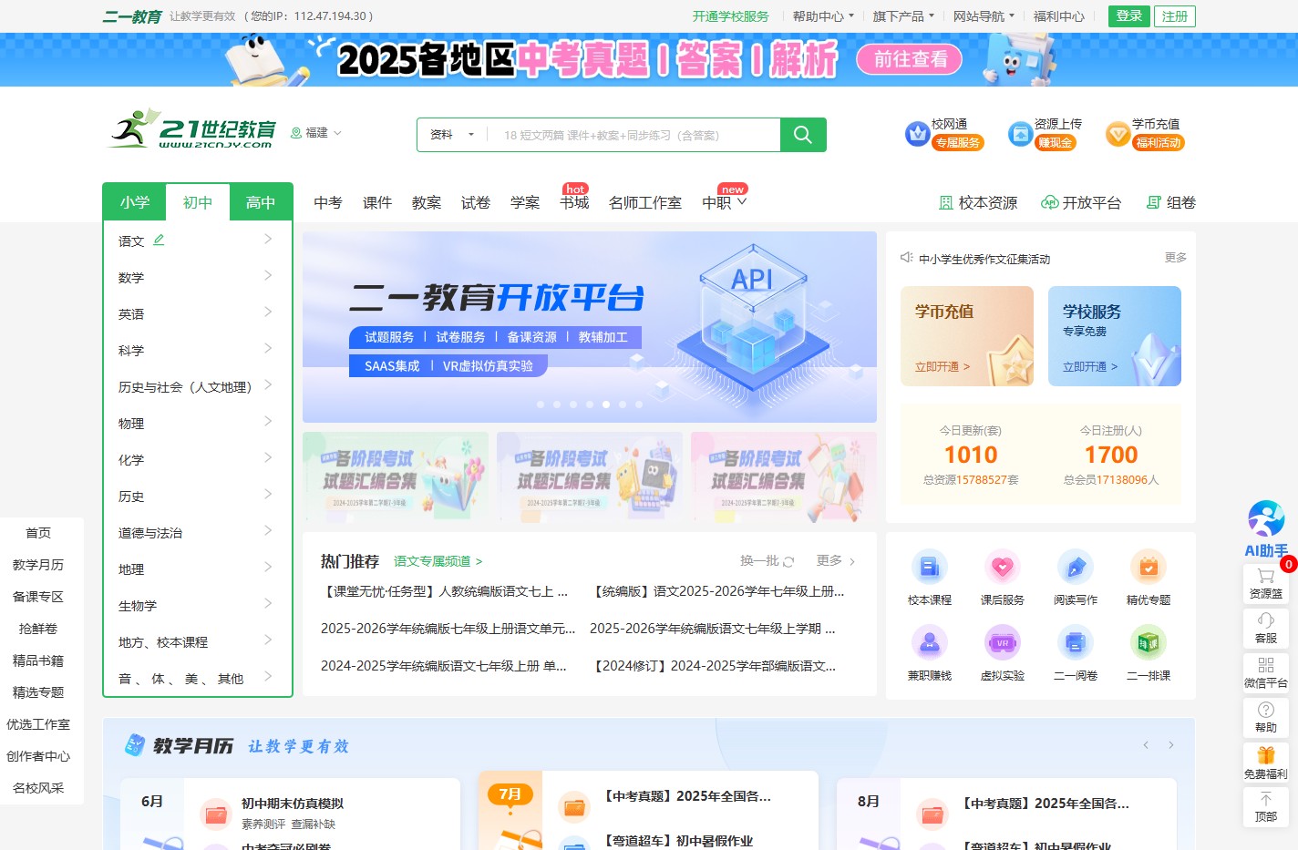This screenshot has width=1298, height=850.
Task: Open the 语文专属频道 link
Action: (438, 561)
